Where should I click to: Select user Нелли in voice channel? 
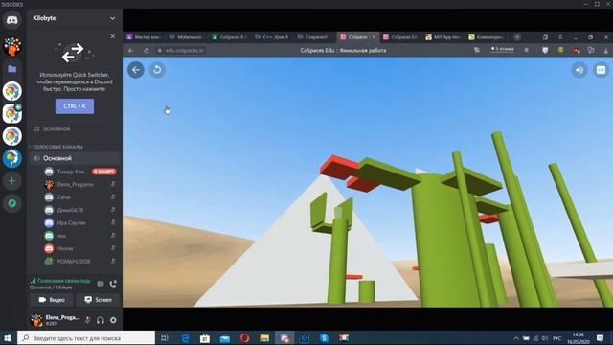80,248
